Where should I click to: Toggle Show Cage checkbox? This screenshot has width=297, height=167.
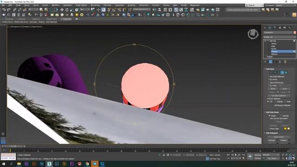click(x=269, y=128)
